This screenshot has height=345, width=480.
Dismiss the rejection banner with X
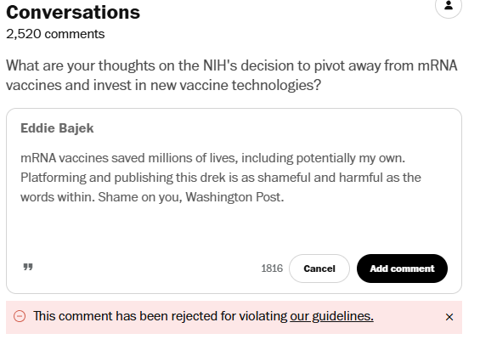449,317
